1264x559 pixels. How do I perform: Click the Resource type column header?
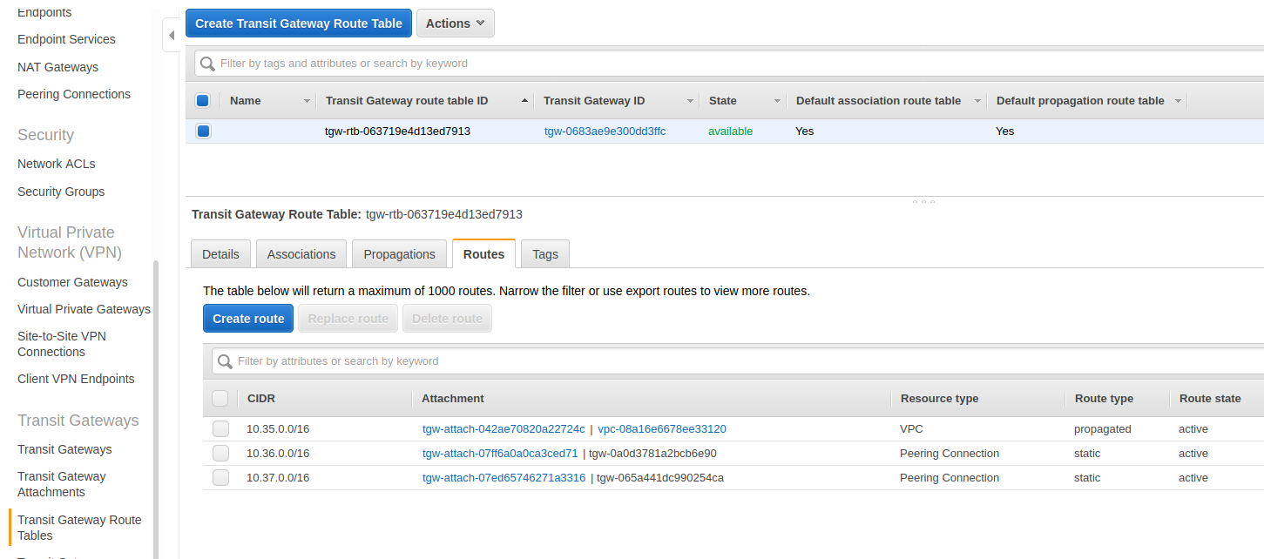tap(939, 398)
